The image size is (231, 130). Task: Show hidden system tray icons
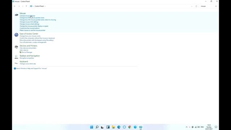click(187, 127)
